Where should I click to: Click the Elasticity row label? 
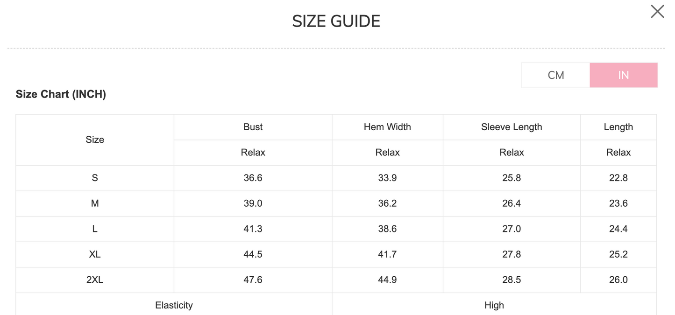tap(174, 305)
